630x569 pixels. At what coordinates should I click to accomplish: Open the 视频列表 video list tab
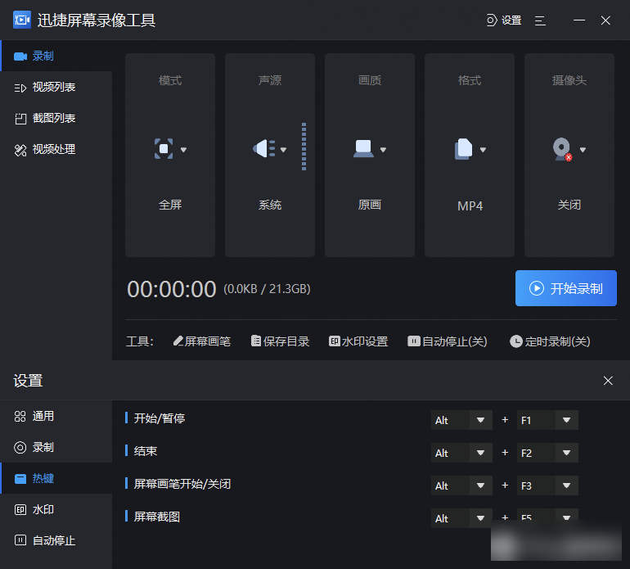(x=54, y=87)
